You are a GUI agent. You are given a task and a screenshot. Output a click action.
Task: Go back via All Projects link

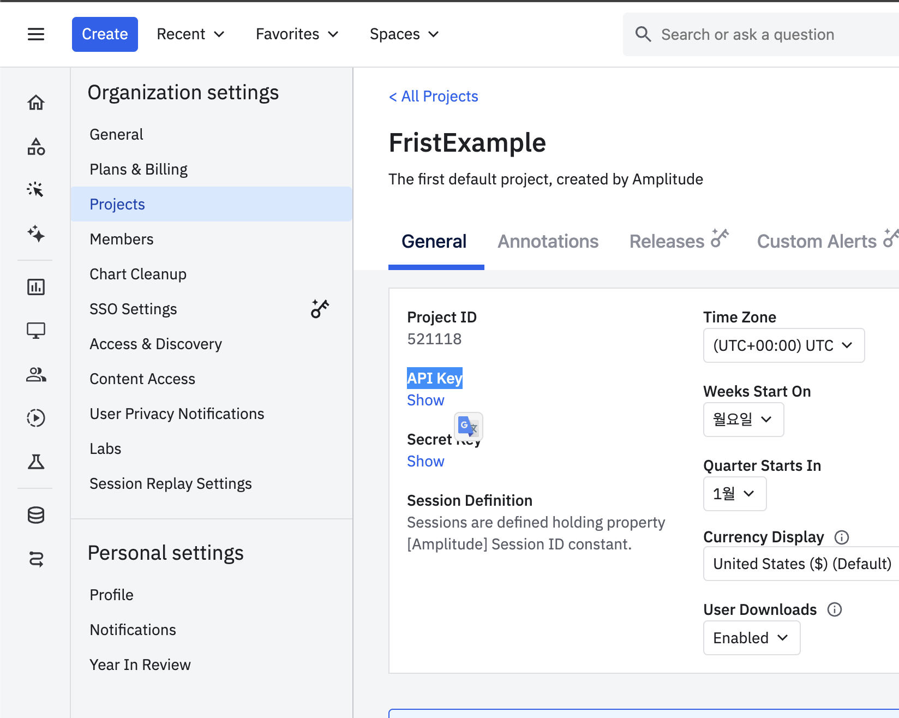[433, 97]
